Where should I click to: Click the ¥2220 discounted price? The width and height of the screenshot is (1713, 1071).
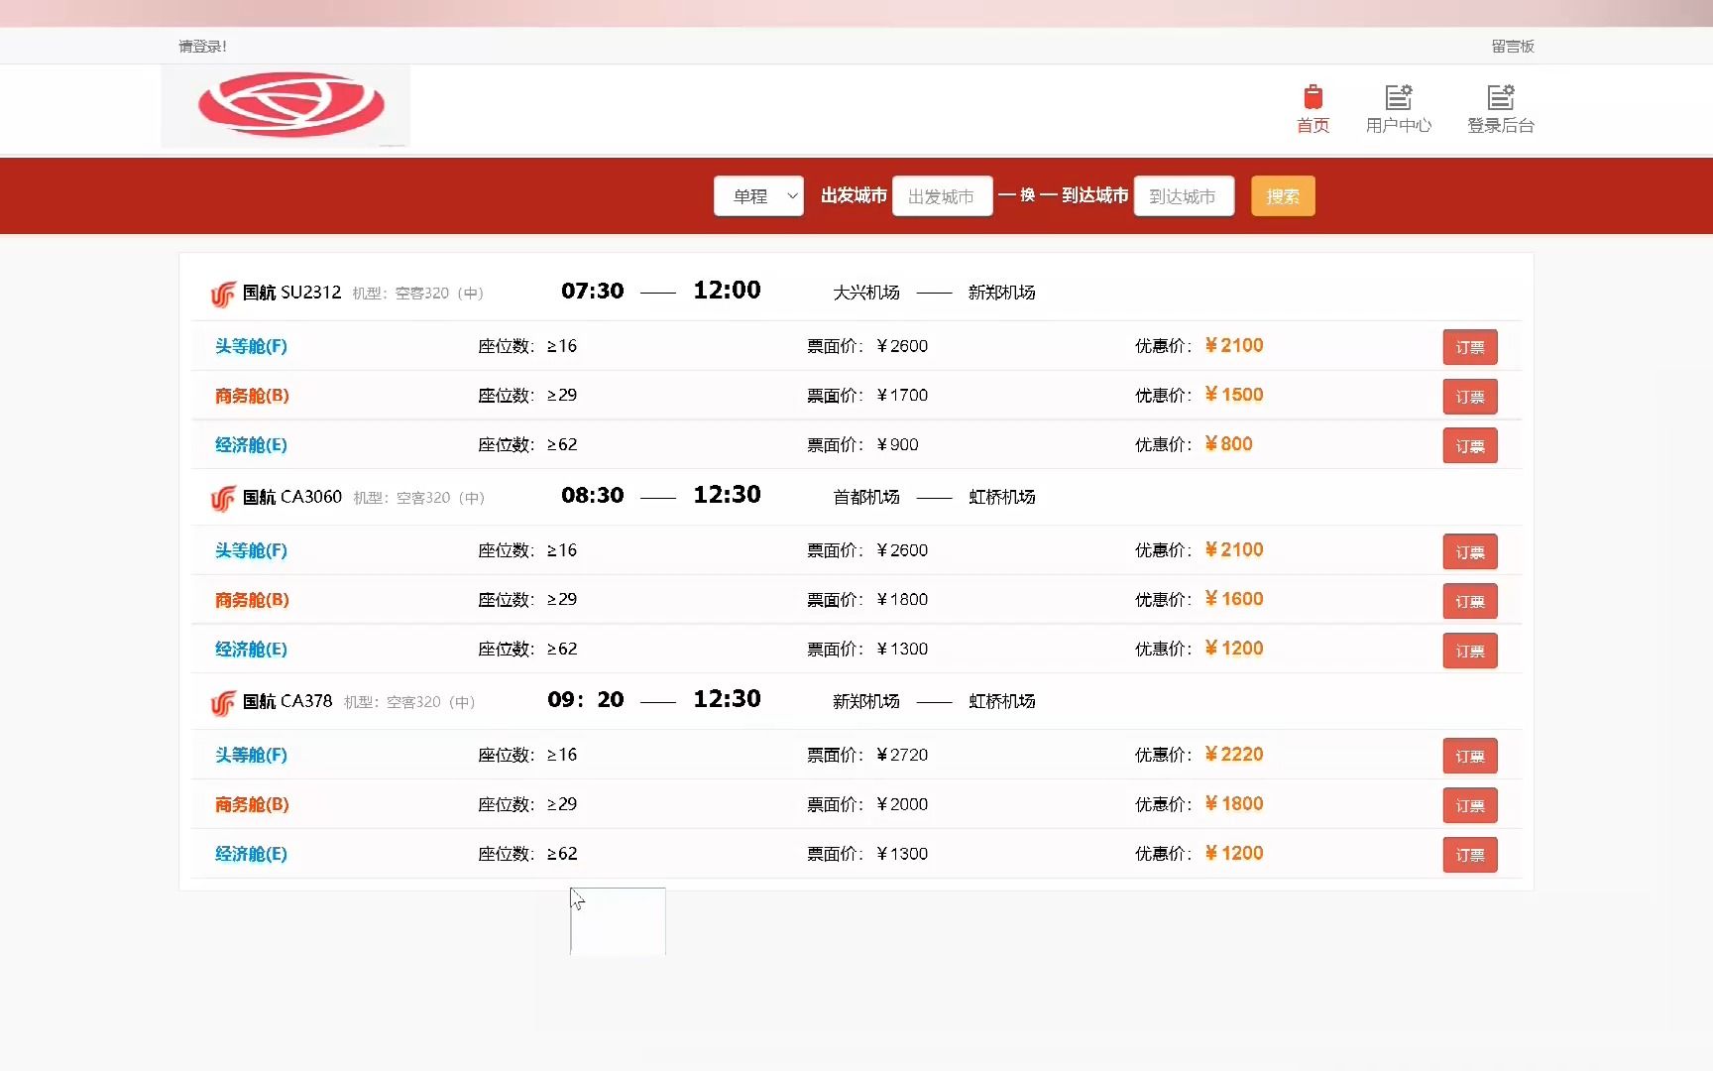(x=1234, y=755)
